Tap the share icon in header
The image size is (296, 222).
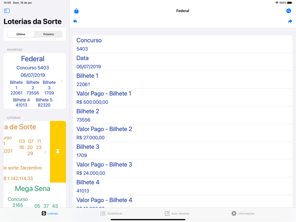[77, 11]
